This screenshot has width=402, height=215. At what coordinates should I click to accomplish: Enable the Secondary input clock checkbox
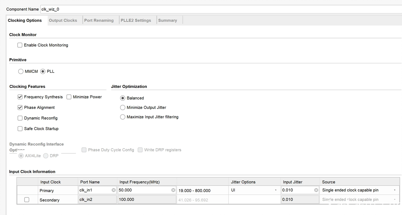[x=27, y=200]
